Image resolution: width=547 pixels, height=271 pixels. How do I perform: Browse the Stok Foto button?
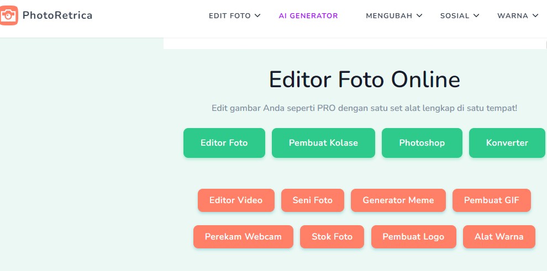[x=332, y=237]
